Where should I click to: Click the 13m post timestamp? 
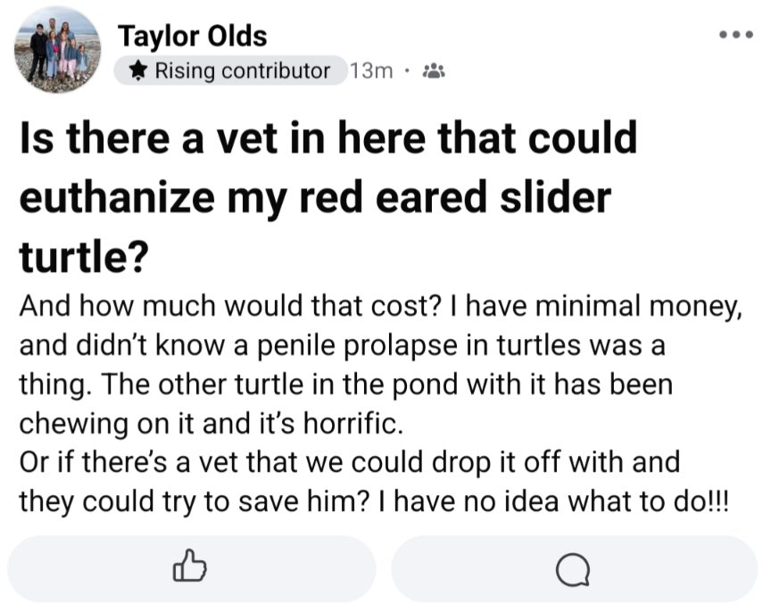coord(372,71)
